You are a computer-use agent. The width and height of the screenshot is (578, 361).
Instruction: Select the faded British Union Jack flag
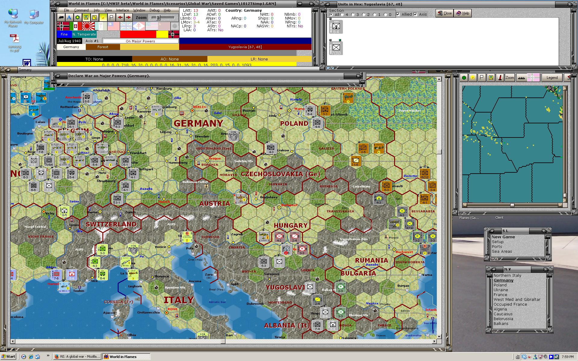point(126,26)
